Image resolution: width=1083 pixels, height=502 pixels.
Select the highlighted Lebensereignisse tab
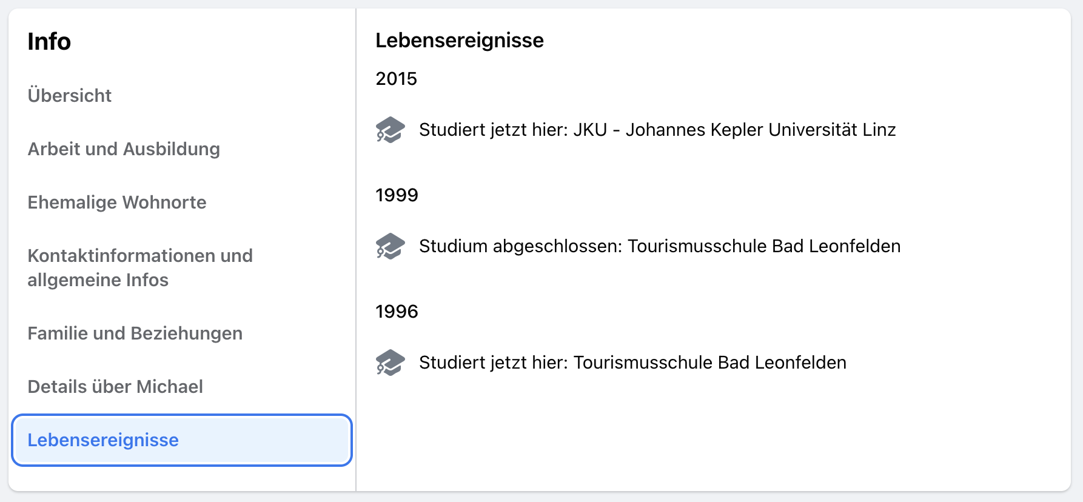point(182,440)
